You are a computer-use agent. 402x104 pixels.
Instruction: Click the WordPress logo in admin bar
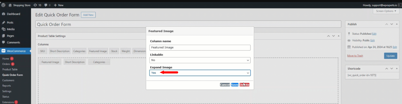click(x=3, y=5)
